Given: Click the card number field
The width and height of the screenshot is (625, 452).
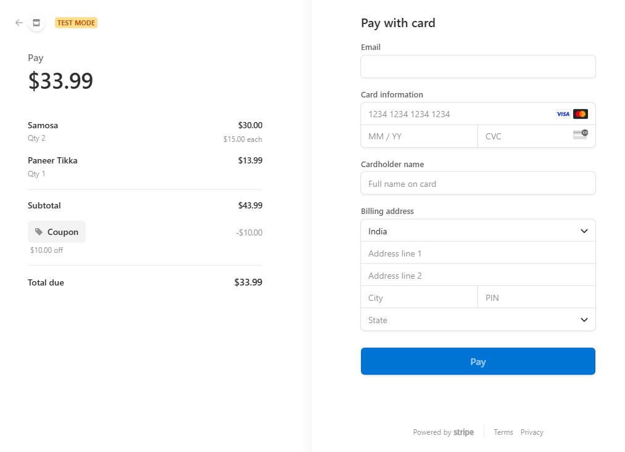Looking at the screenshot, I should 478,114.
